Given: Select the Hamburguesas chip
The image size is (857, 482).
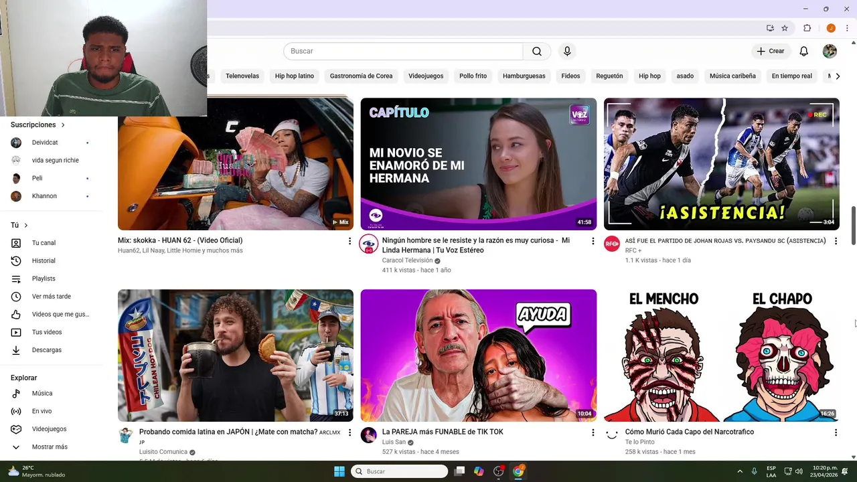Looking at the screenshot, I should [524, 76].
